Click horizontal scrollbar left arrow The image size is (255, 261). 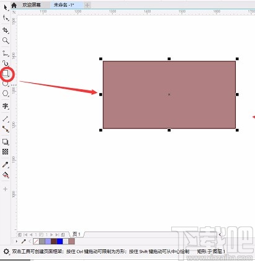pyautogui.click(x=220, y=234)
